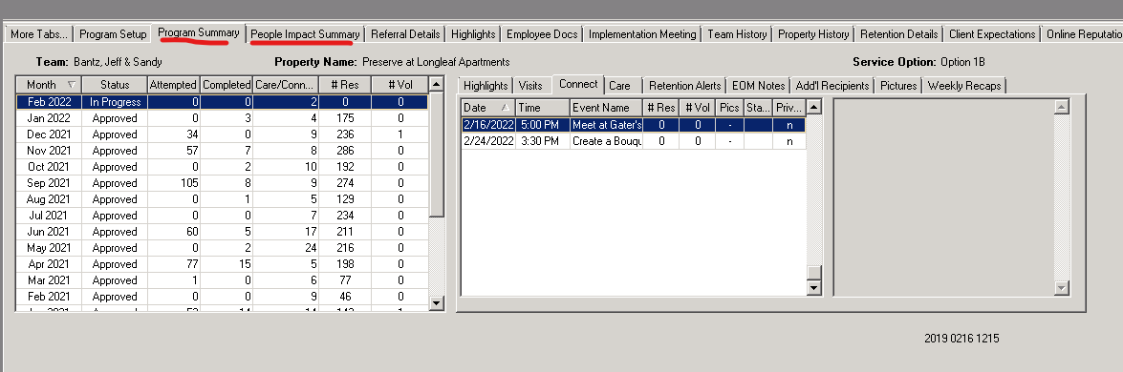
Task: Sort events by the Date column header
Action: point(488,107)
